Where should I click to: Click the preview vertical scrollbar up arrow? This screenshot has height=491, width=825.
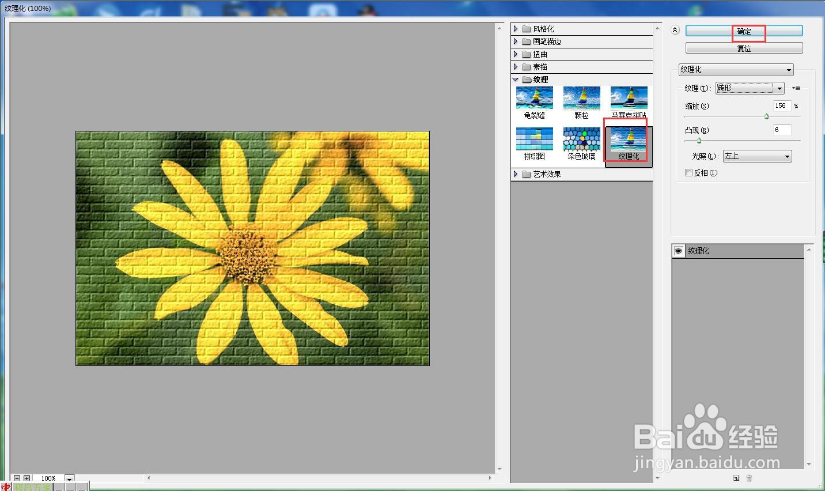(499, 28)
